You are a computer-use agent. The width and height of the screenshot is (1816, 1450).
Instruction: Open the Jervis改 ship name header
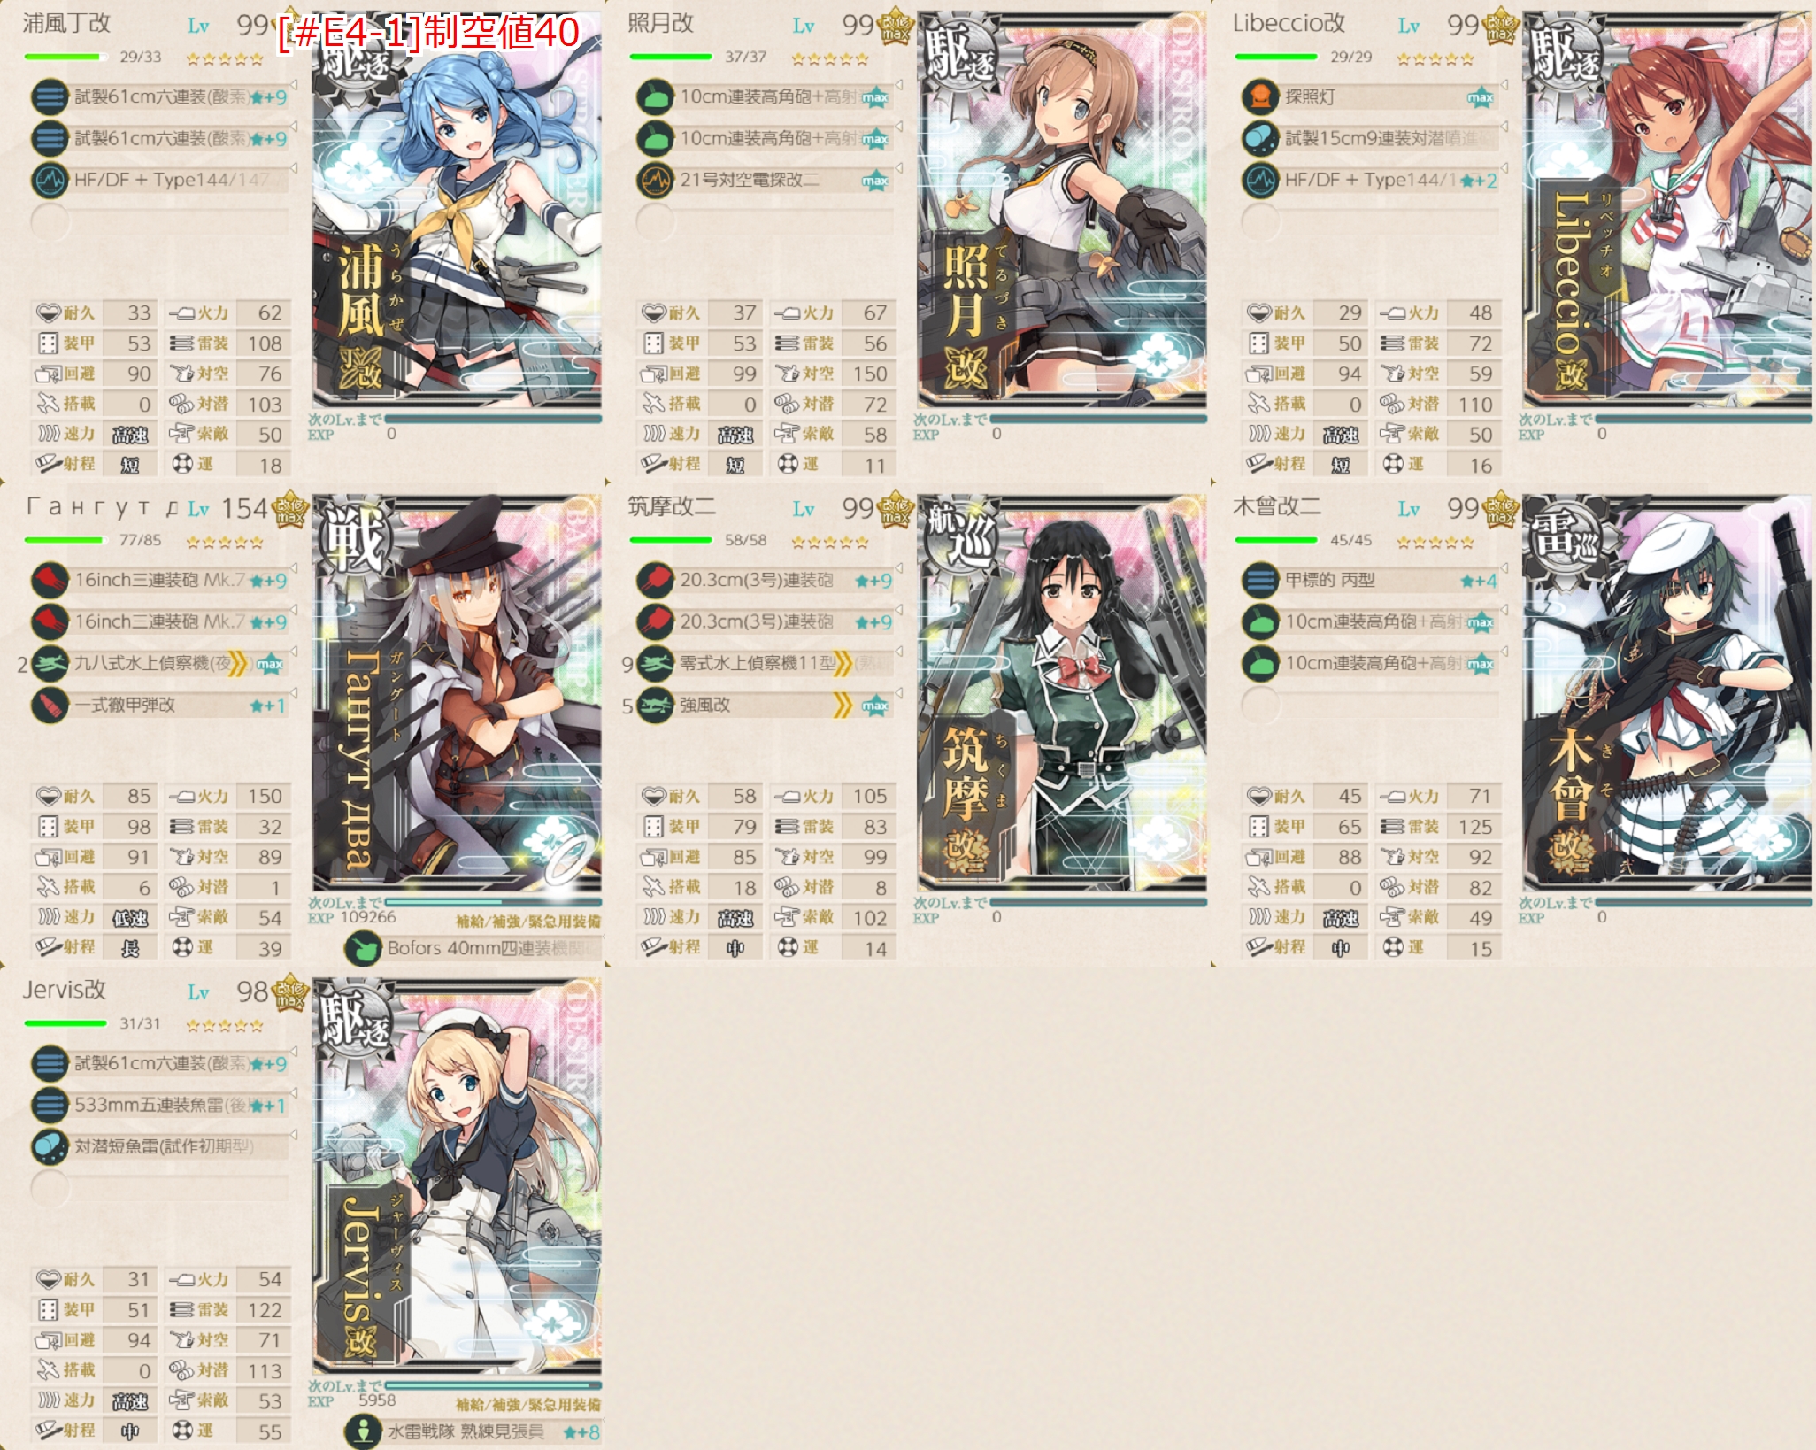[x=65, y=990]
